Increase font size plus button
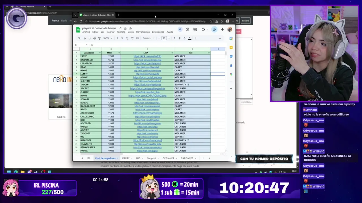362x203 pixels. click(169, 38)
